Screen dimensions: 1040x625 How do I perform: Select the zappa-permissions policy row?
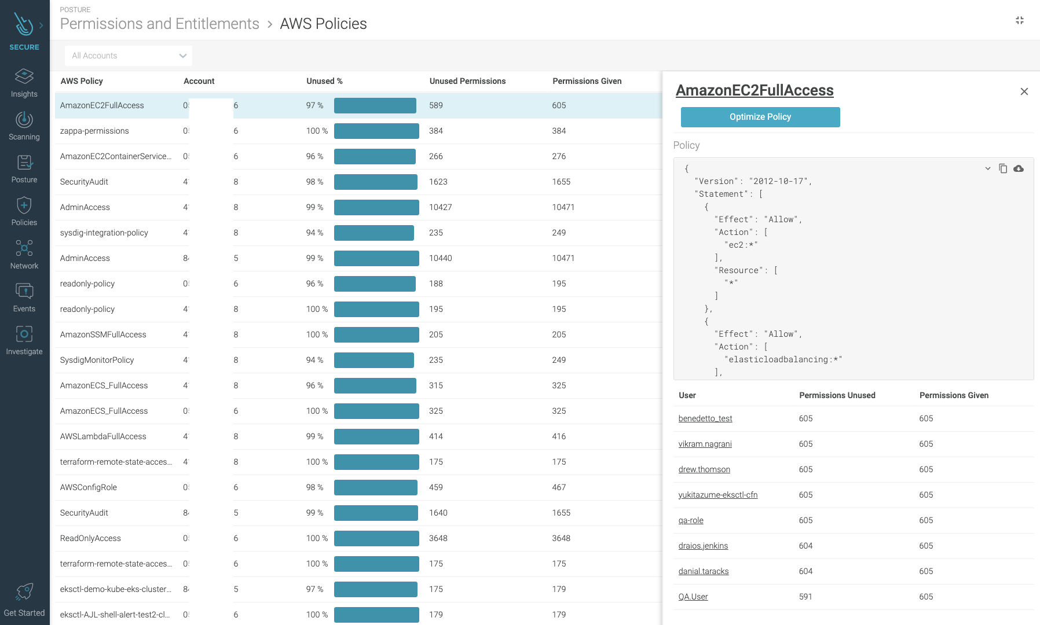tap(358, 131)
